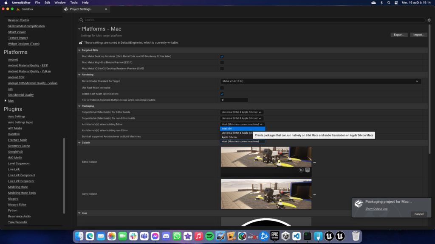
Task: Disable Mac Metal Desktop Renderer checkbox
Action: coord(222,56)
